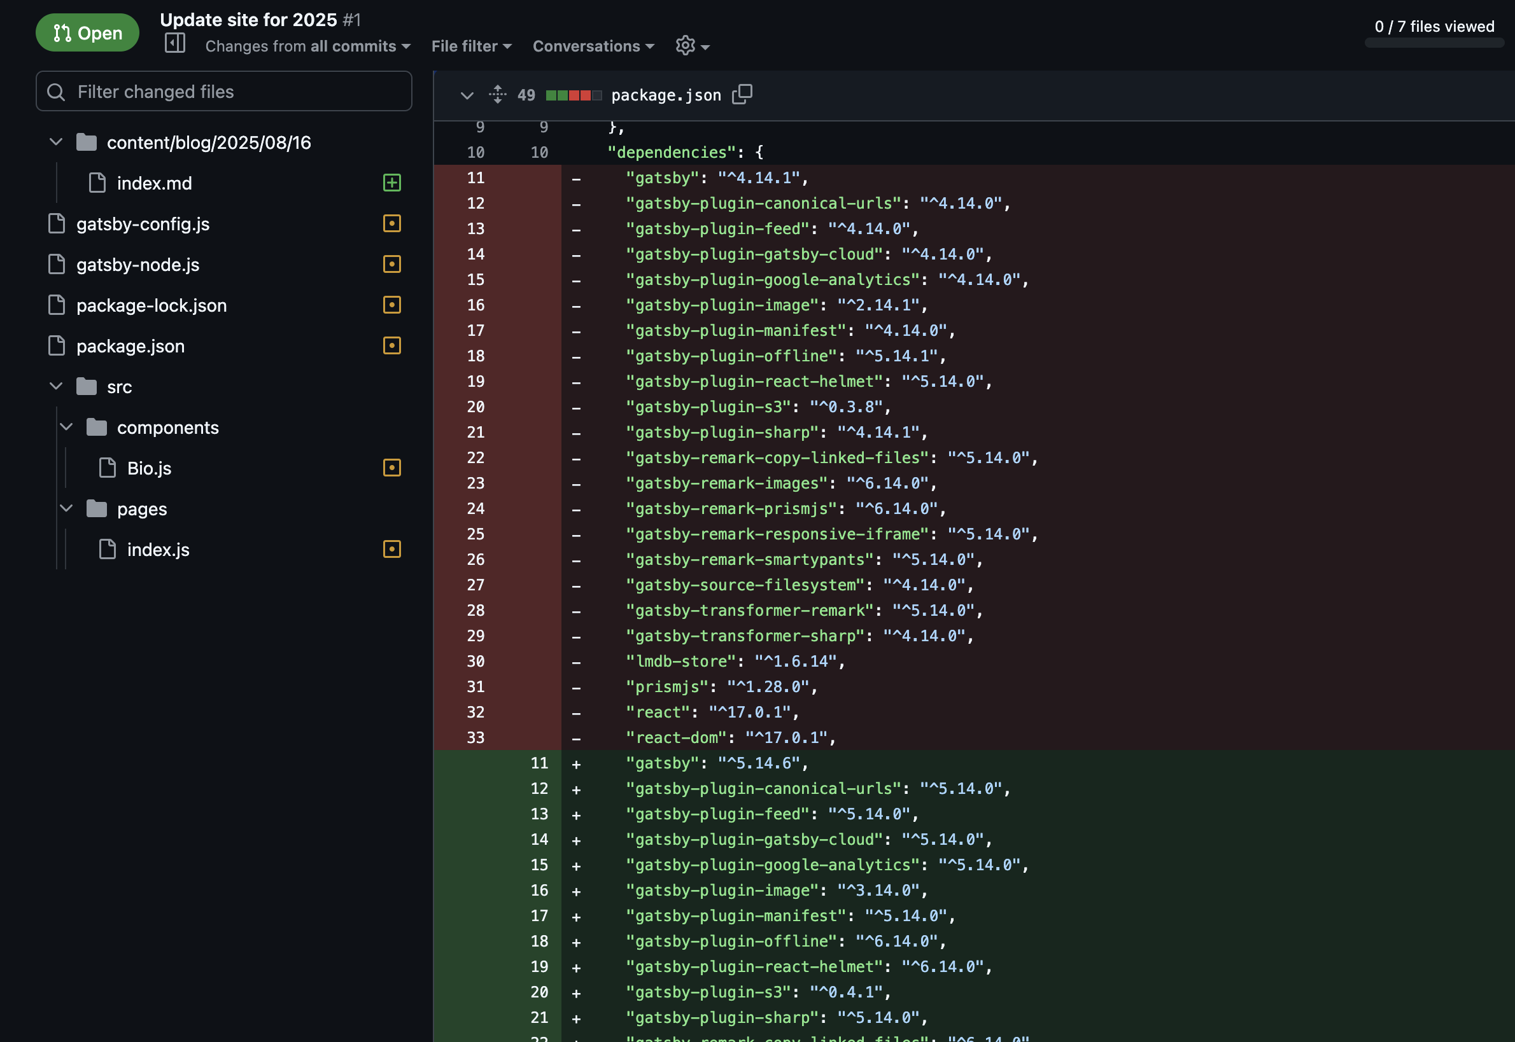Open package.json in the file tree
This screenshot has height=1042, width=1515.
tap(130, 346)
